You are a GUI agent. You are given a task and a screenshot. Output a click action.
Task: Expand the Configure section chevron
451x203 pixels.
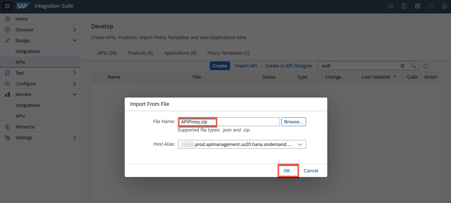75,84
